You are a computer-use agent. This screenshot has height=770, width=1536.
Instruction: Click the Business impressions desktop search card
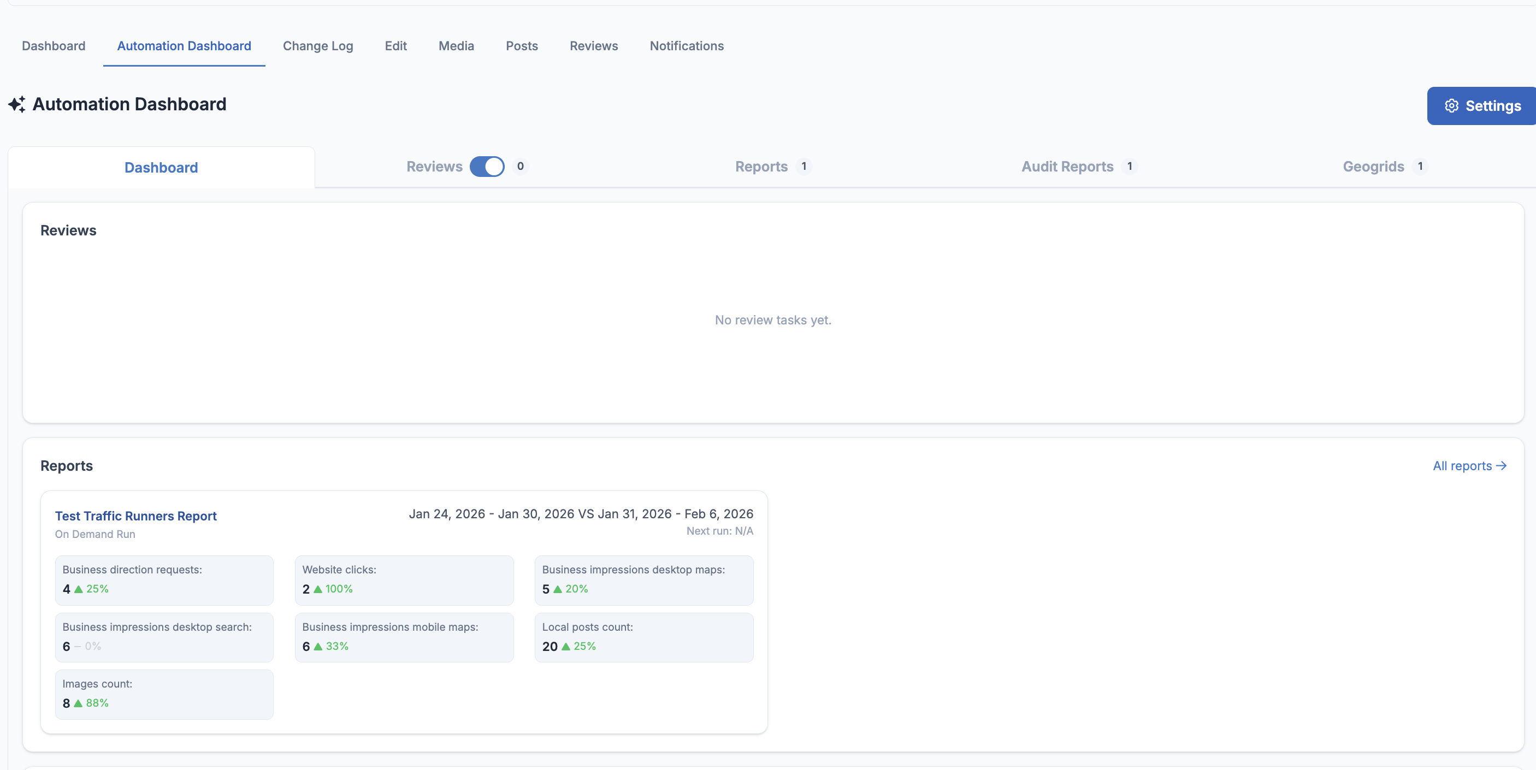(164, 637)
